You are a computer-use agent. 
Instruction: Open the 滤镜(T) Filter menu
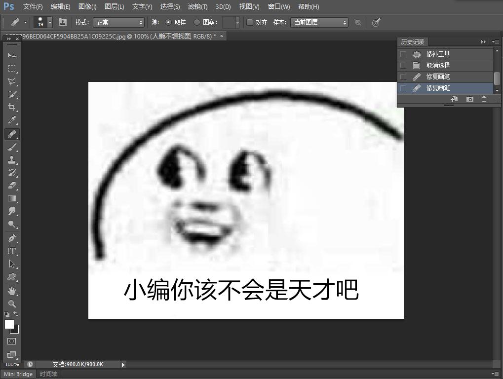[197, 6]
